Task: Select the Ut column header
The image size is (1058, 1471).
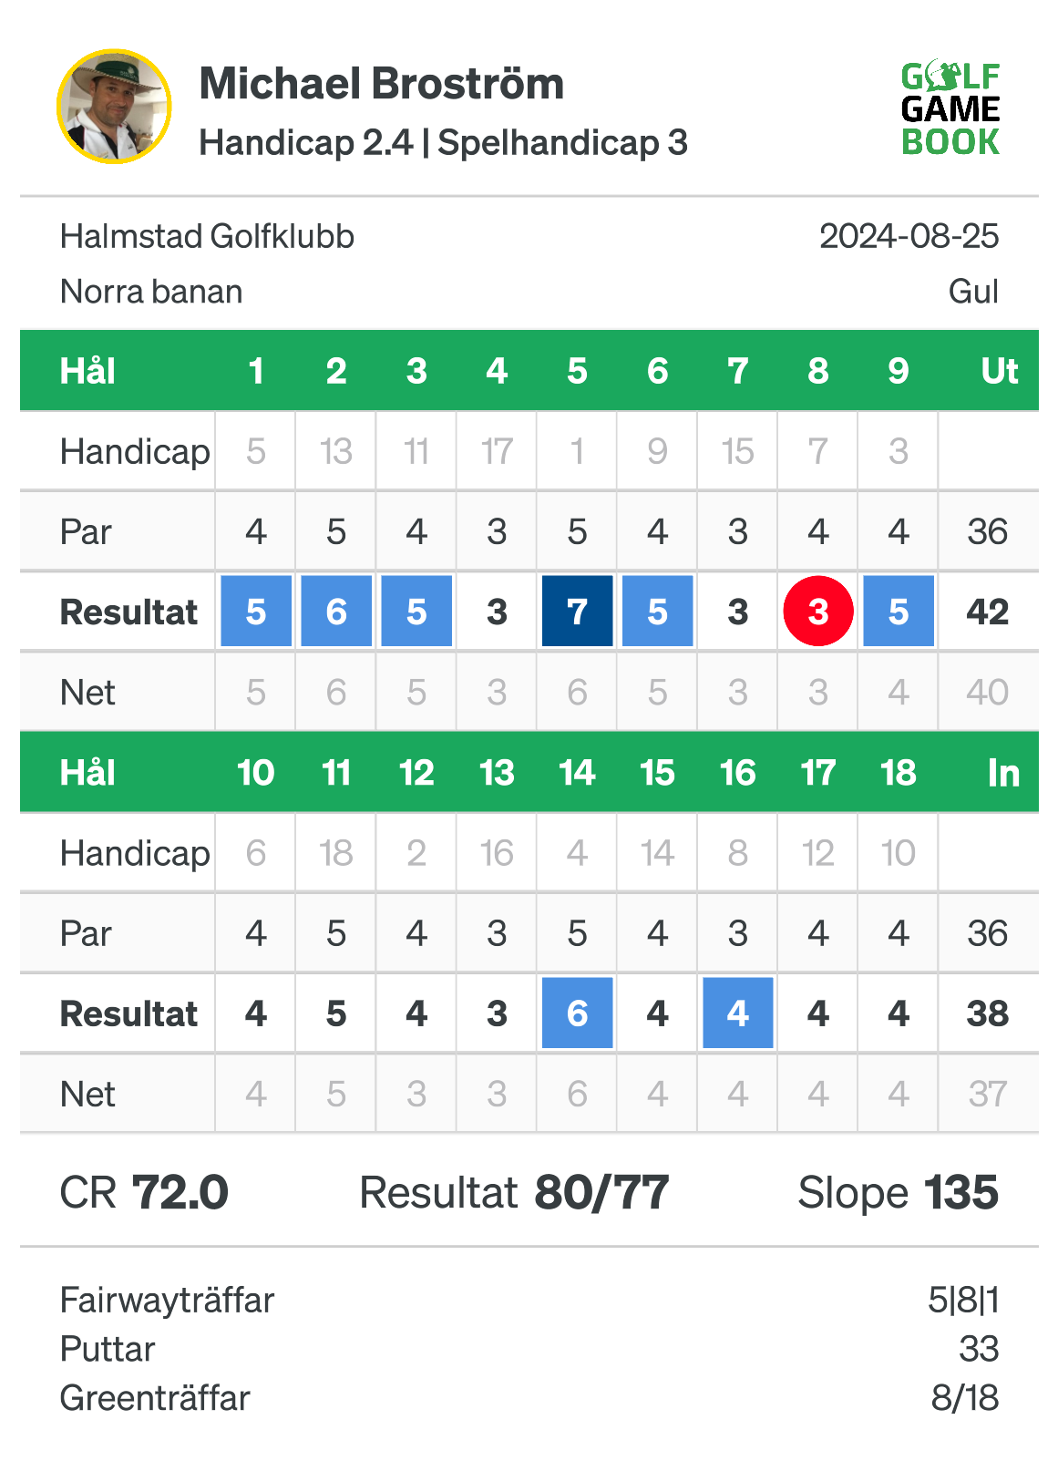Action: [1000, 371]
